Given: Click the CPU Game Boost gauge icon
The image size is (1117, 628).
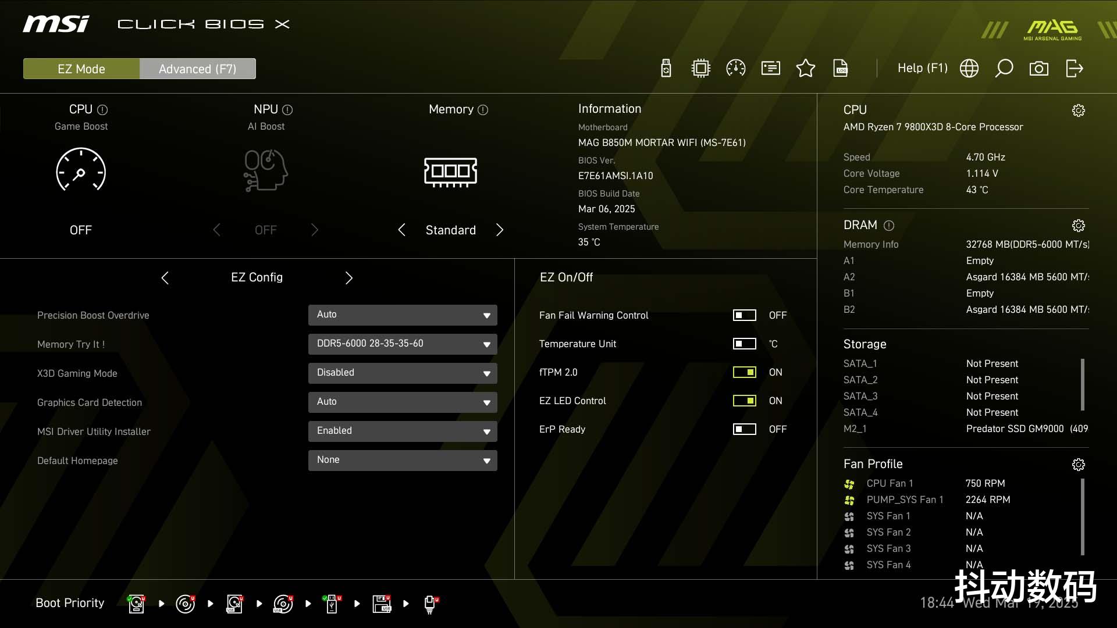Looking at the screenshot, I should (81, 170).
